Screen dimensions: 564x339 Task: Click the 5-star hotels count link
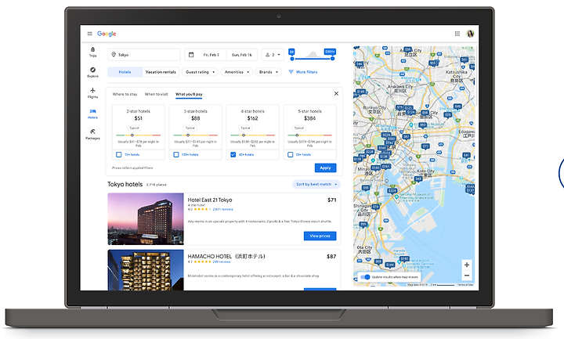point(304,154)
